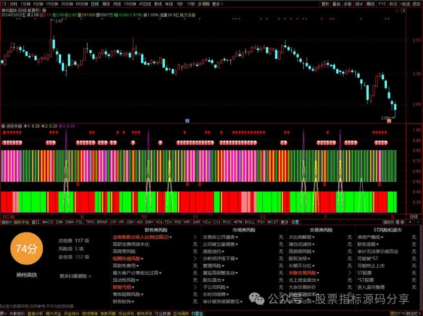
Task: Select the KDJ indicator
Action: pyautogui.click(x=207, y=222)
